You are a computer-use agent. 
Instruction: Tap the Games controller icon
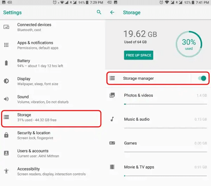point(112,143)
